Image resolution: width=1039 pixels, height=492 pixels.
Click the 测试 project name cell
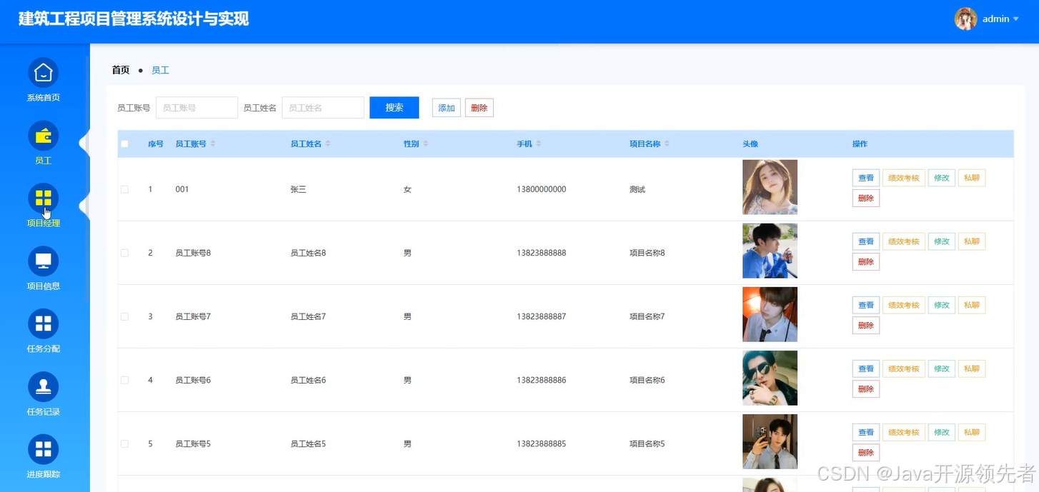(637, 189)
